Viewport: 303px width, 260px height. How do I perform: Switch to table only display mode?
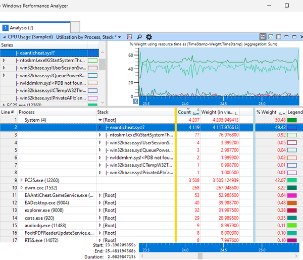pos(279,37)
